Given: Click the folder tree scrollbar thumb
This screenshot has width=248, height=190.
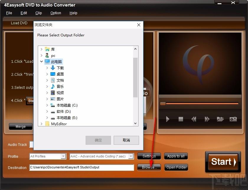Looking at the screenshot, I should click(x=135, y=78).
